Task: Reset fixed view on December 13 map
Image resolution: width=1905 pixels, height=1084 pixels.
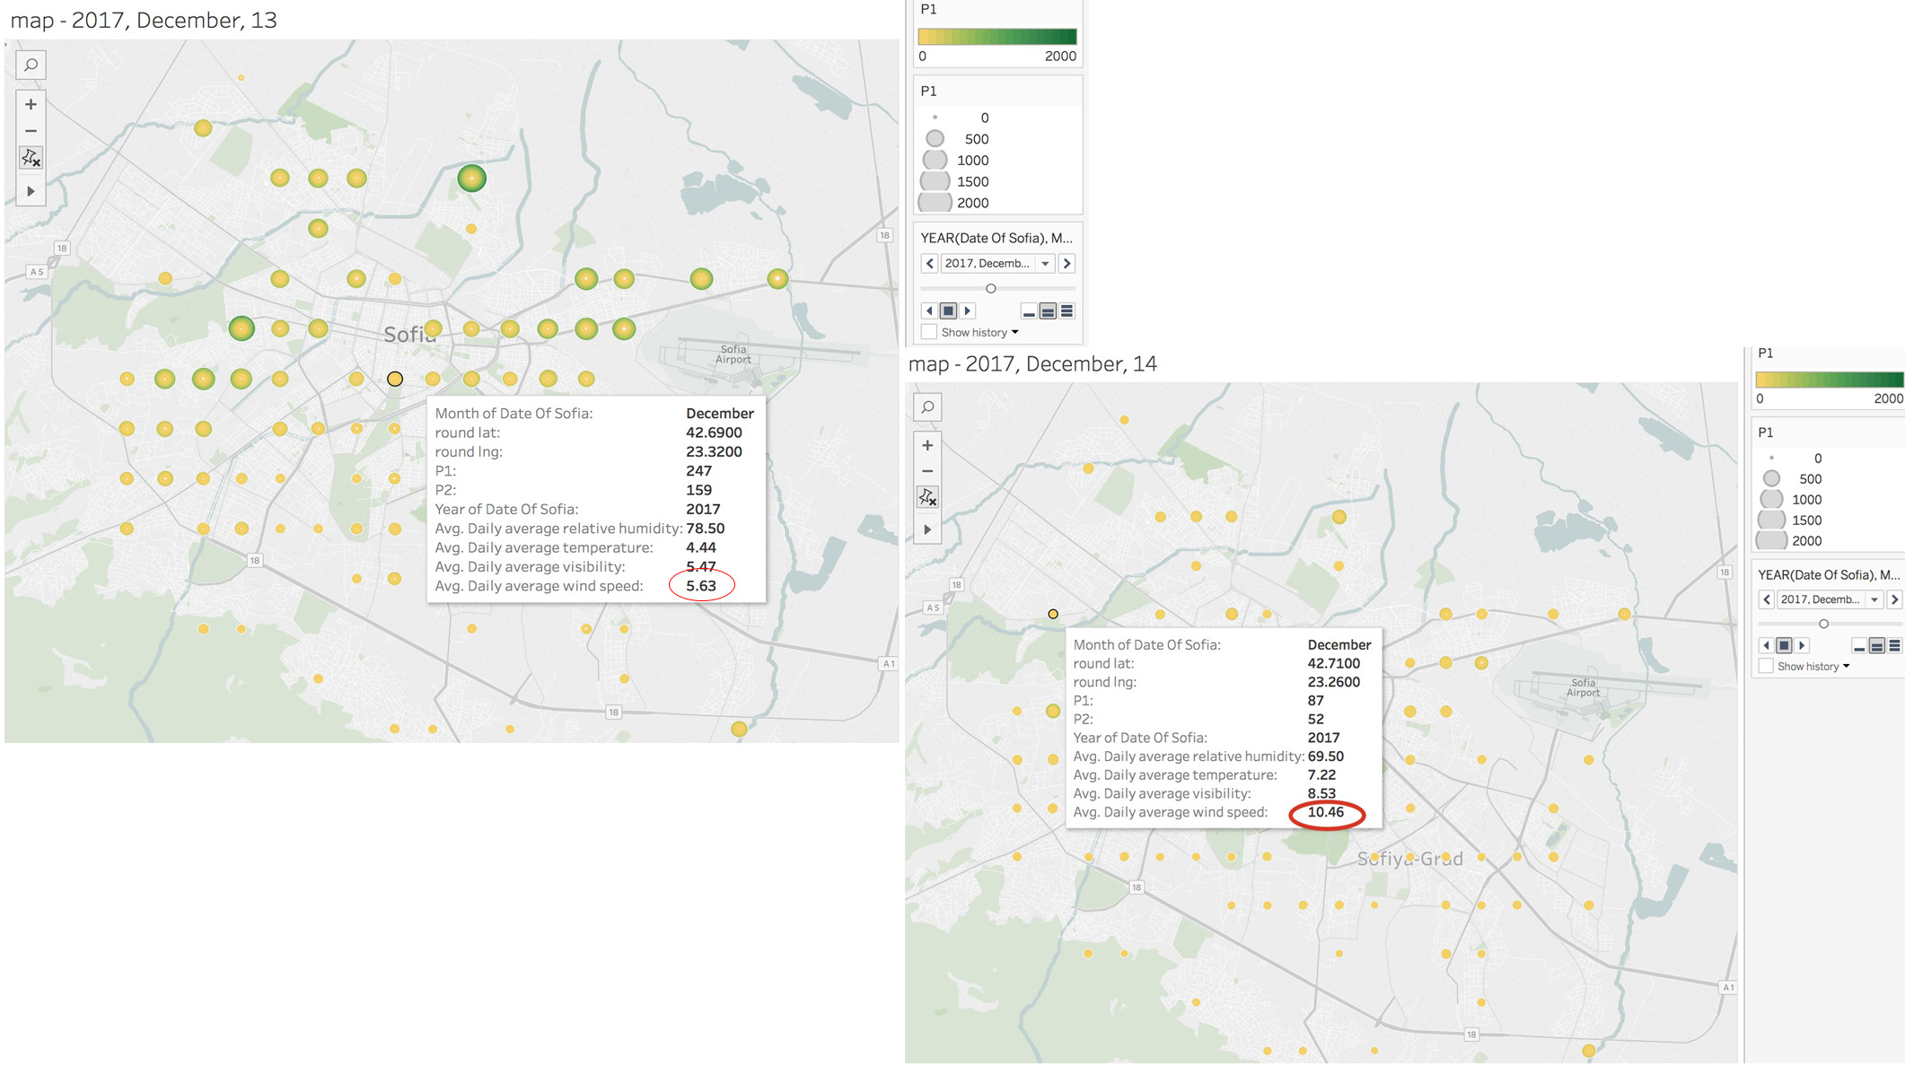Action: click(x=31, y=158)
